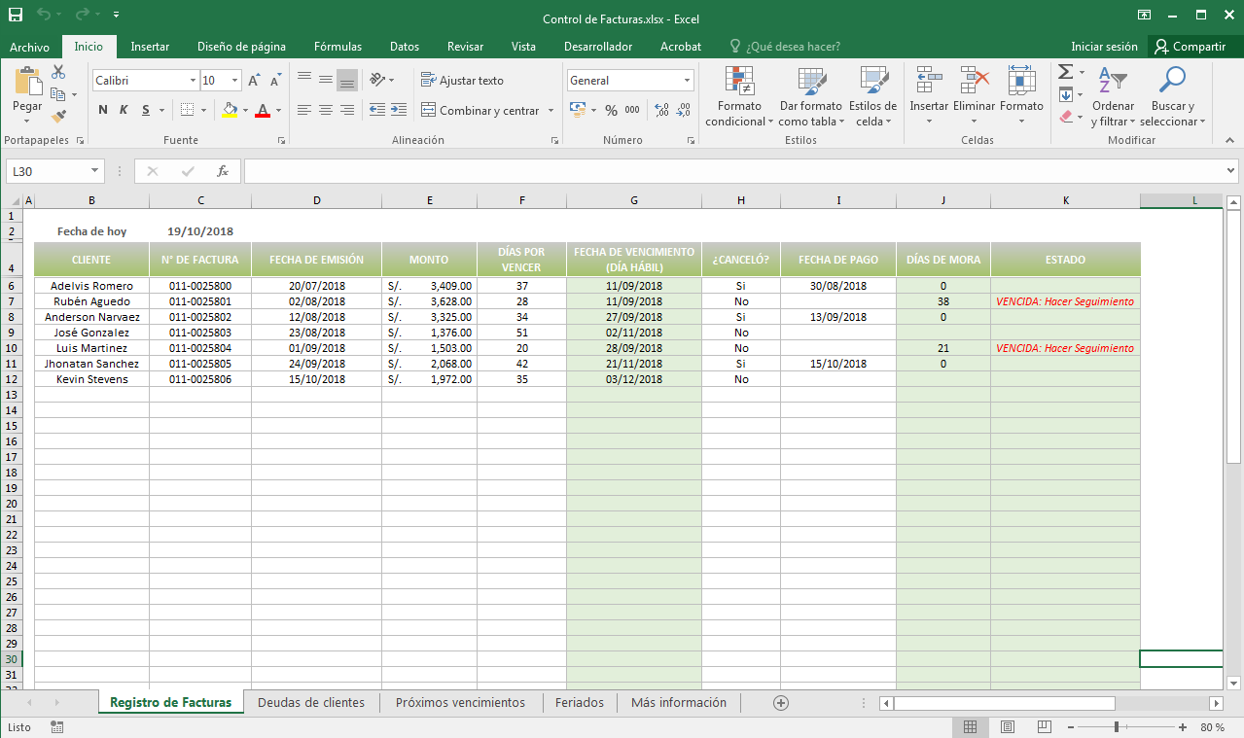Click the Insertar cells button
The height and width of the screenshot is (738, 1244).
tap(929, 96)
